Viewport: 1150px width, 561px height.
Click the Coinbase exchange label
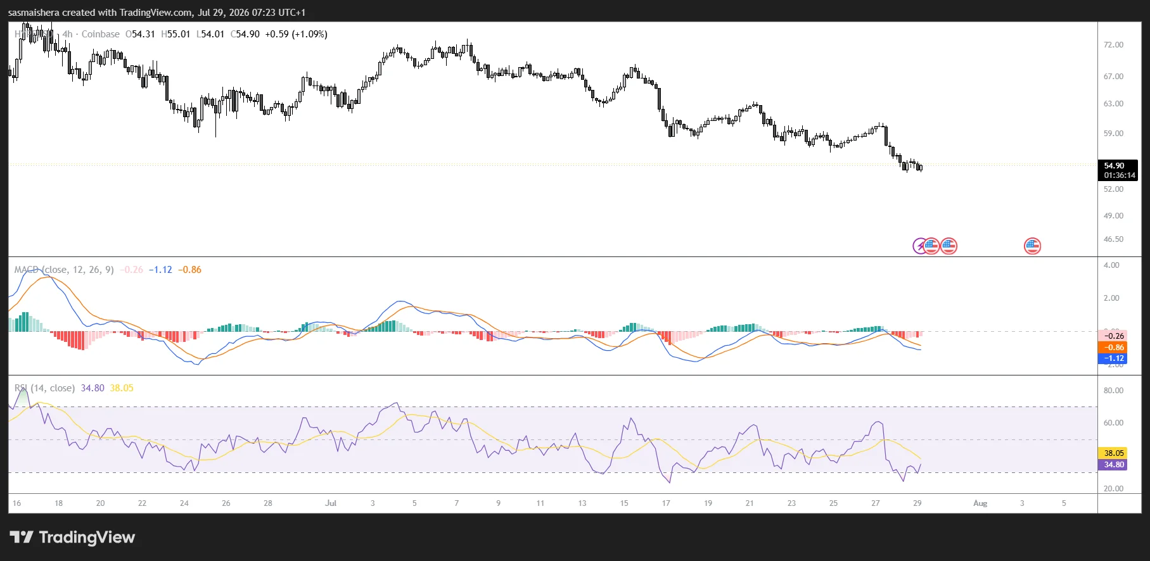pyautogui.click(x=101, y=34)
